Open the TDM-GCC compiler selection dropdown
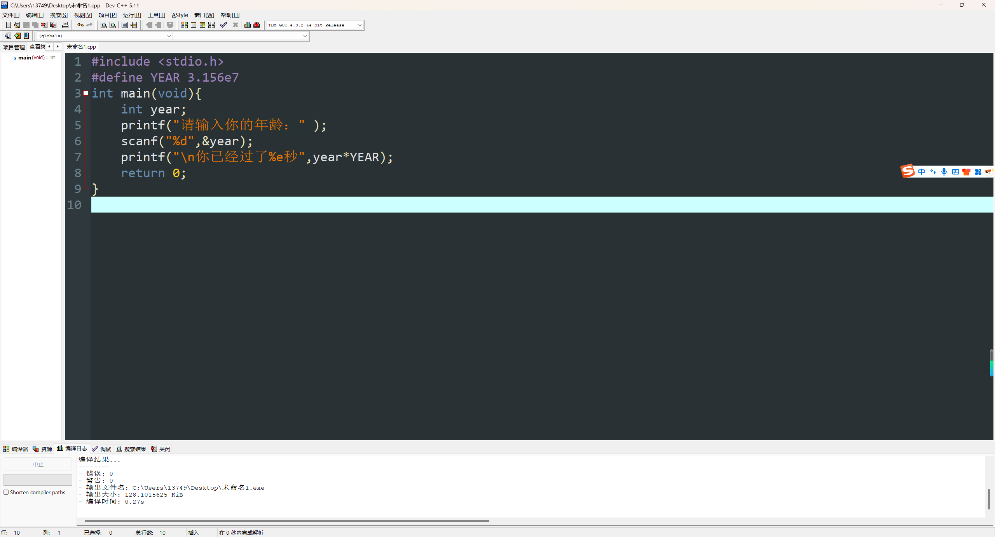 coord(360,25)
